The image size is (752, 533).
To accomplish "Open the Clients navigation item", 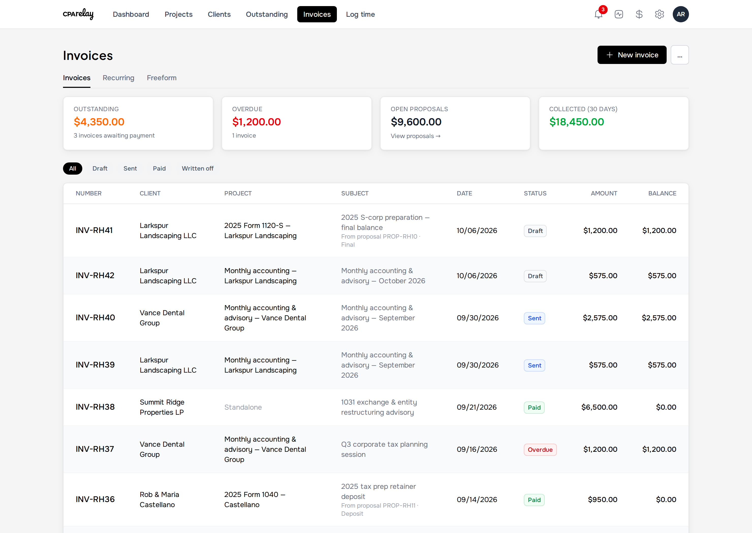I will (x=219, y=14).
